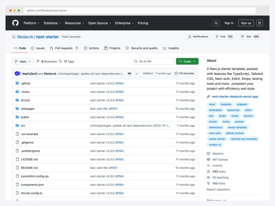The image size is (275, 206).
Task: Expand the Enterprise menu dropdown
Action: (124, 23)
